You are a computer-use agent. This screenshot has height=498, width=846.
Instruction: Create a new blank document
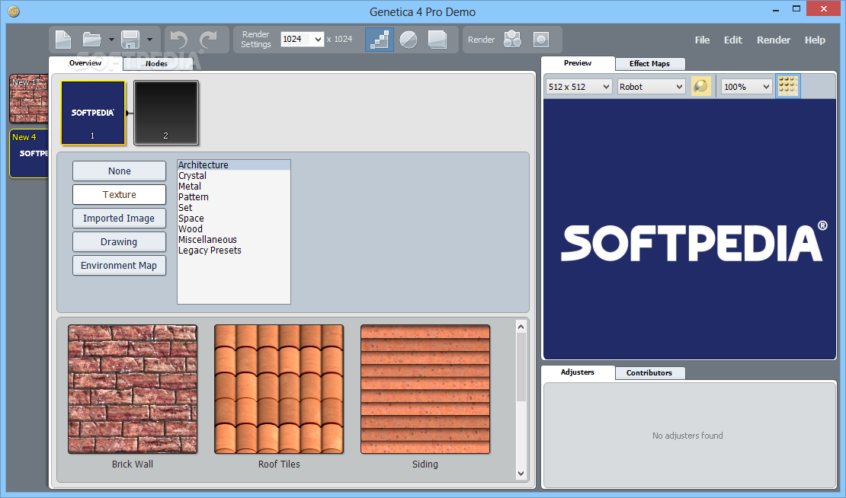(x=64, y=40)
